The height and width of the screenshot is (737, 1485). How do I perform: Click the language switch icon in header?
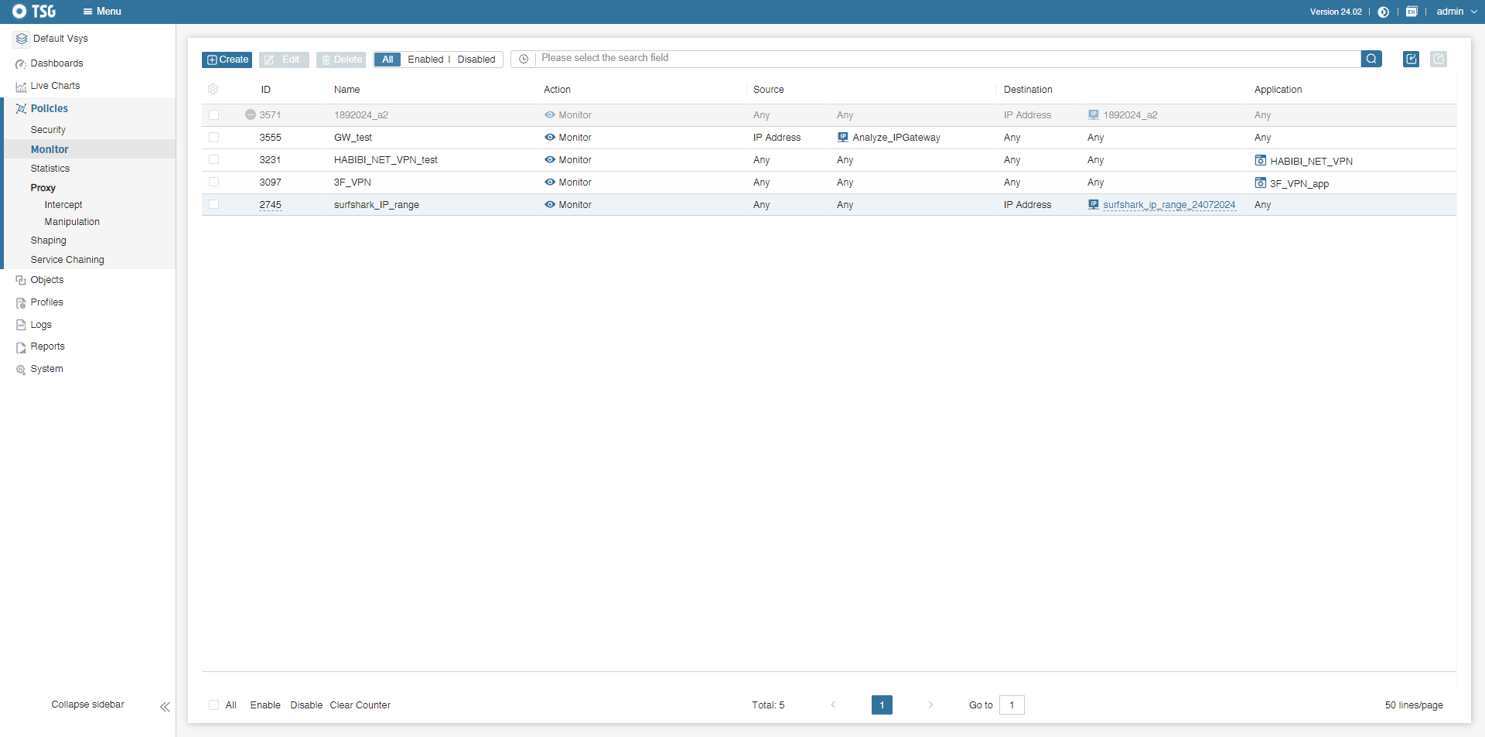pyautogui.click(x=1412, y=12)
